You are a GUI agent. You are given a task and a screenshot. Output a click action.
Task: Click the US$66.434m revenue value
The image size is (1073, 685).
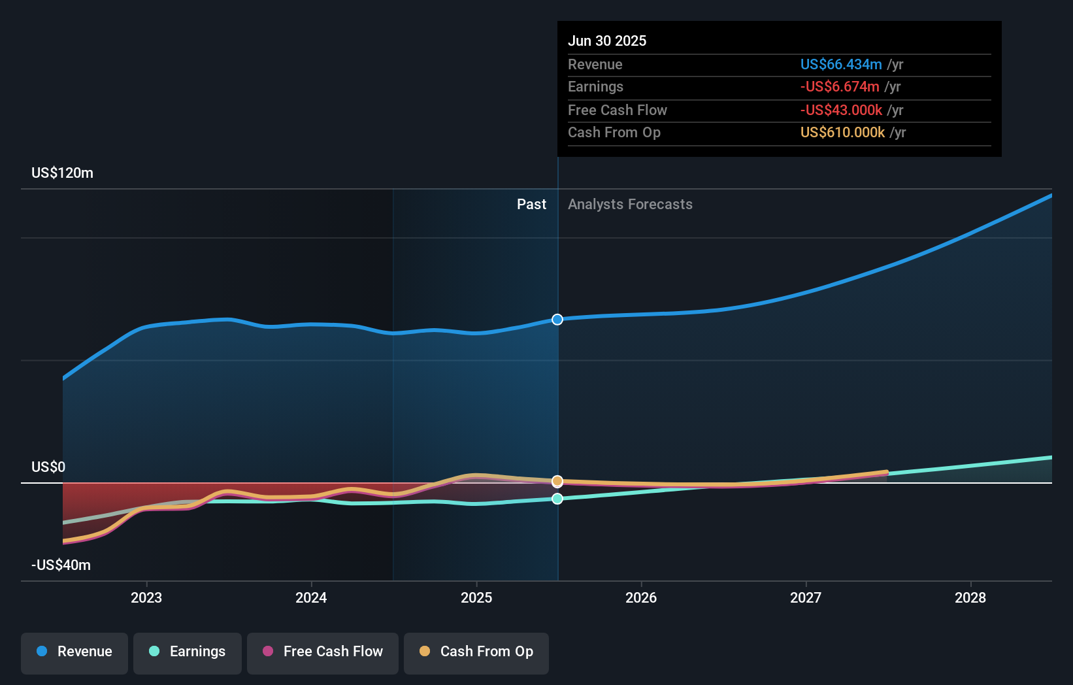(841, 64)
